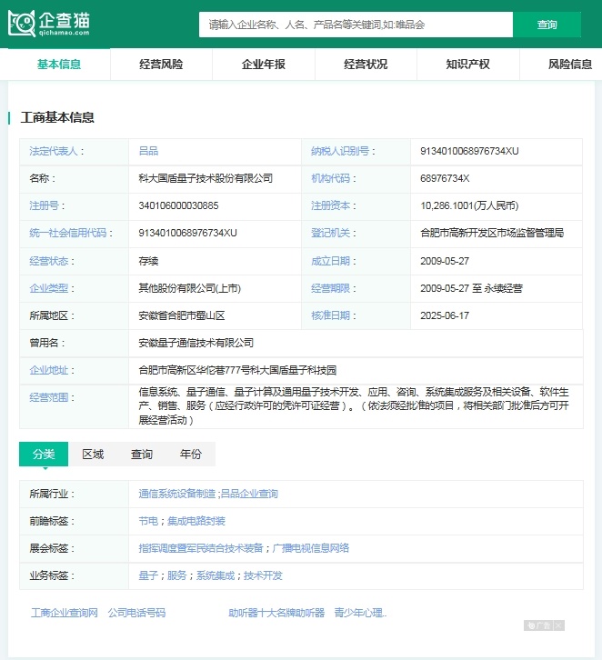The image size is (602, 660).
Task: Switch to the 年份 tab
Action: (x=191, y=455)
